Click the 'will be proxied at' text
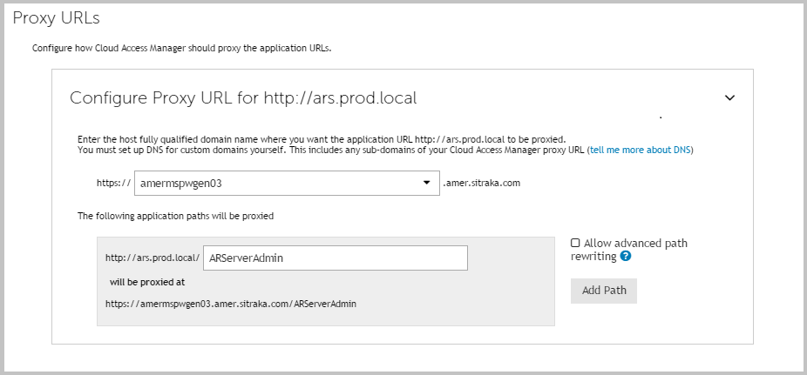 [147, 282]
